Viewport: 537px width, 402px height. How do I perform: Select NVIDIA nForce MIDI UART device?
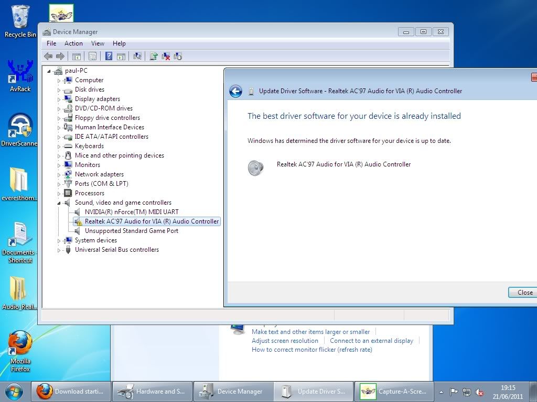click(x=132, y=212)
